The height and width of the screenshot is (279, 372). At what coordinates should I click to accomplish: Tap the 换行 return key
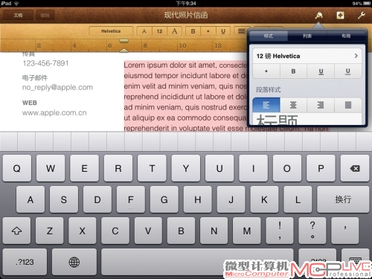coord(343,199)
